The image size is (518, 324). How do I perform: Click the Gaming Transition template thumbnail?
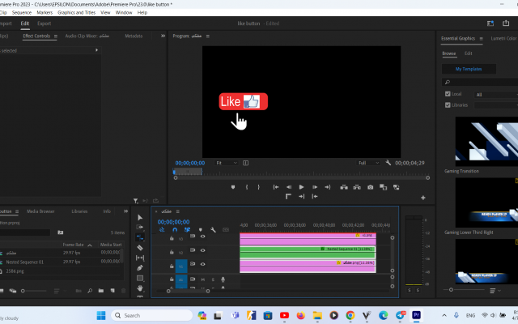pyautogui.click(x=486, y=141)
